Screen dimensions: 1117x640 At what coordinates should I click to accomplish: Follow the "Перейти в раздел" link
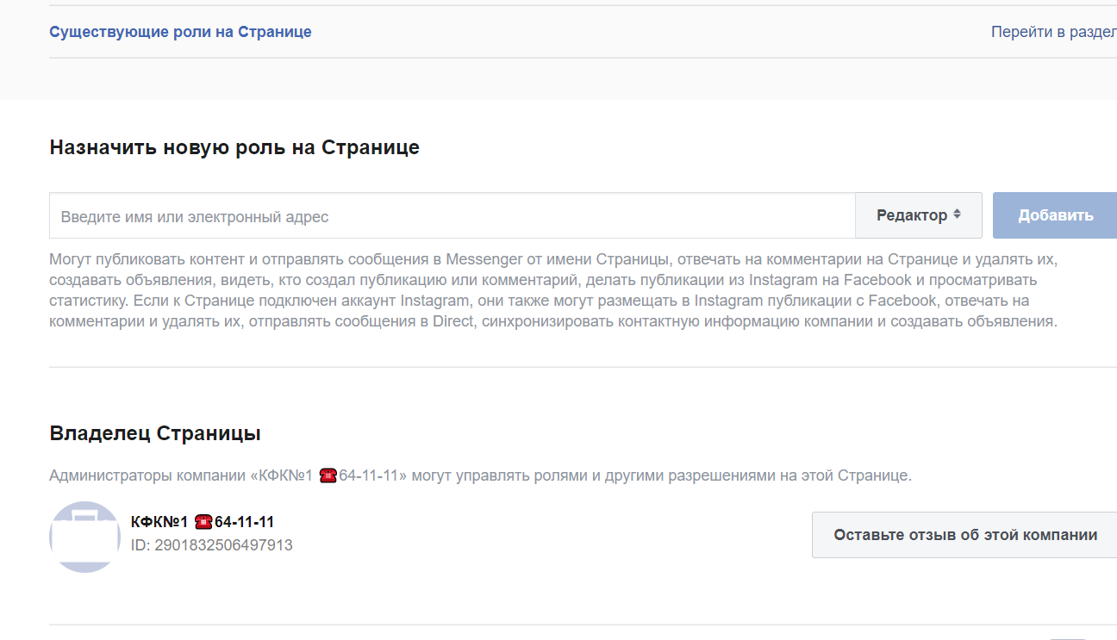pyautogui.click(x=1053, y=32)
